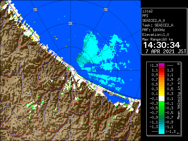188x141 pixels.
Task: Click the 'Elevation:1.0' label
Action: [x=155, y=35]
